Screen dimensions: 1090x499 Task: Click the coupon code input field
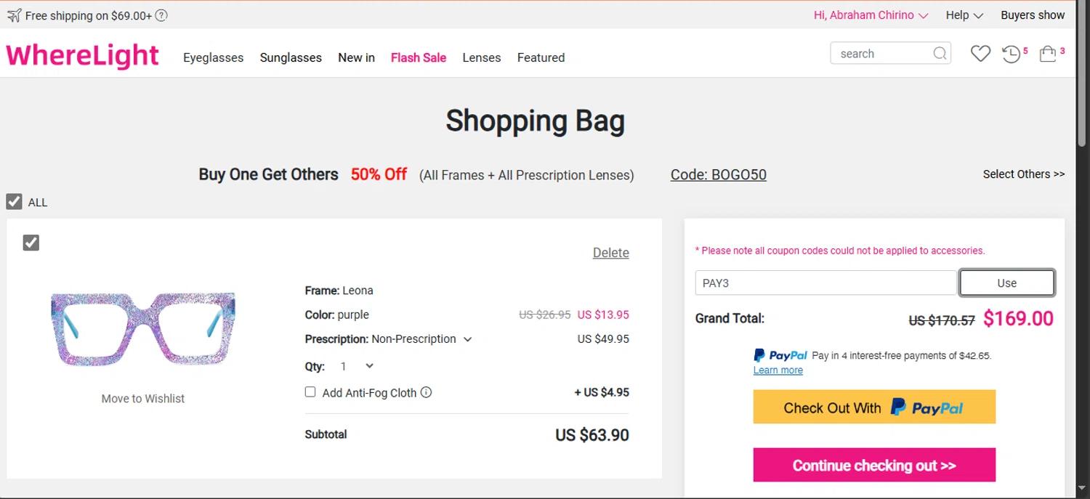825,283
